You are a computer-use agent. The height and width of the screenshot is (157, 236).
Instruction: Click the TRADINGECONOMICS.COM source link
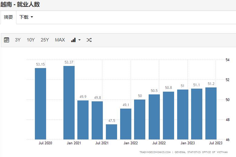155,152
